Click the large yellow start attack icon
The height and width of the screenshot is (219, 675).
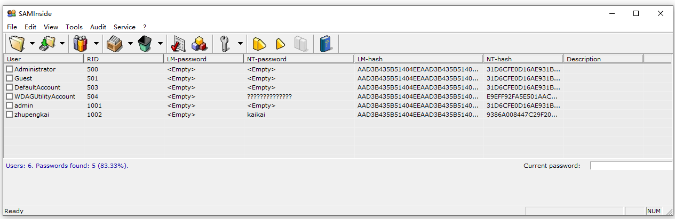pos(259,43)
